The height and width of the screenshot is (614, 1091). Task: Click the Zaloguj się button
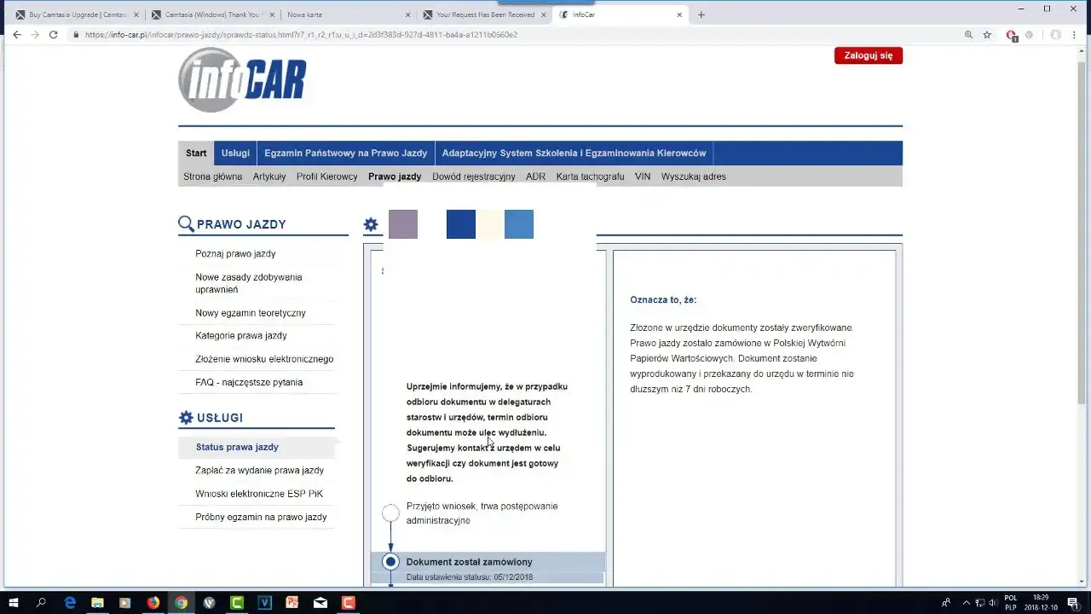(868, 55)
